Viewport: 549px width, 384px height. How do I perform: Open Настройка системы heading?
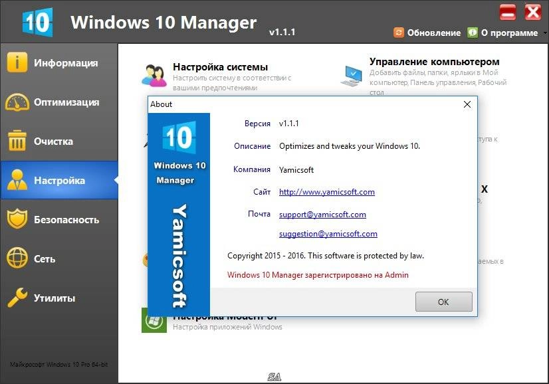220,67
